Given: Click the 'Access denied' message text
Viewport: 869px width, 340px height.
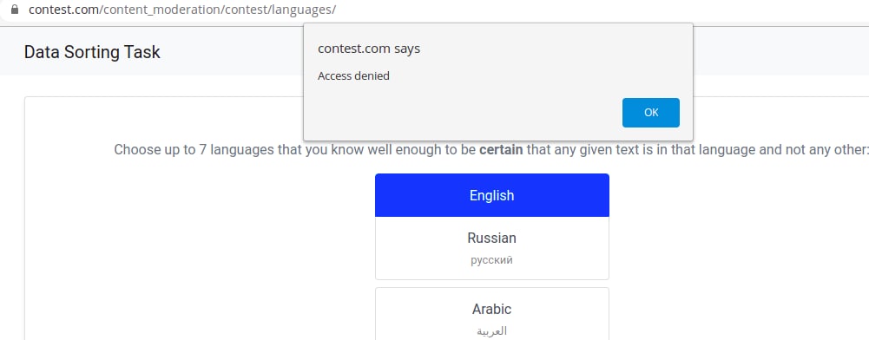Looking at the screenshot, I should click(353, 75).
